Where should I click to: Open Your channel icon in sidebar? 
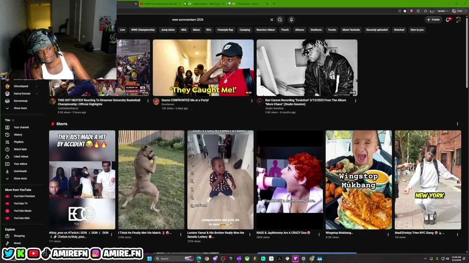[7, 127]
